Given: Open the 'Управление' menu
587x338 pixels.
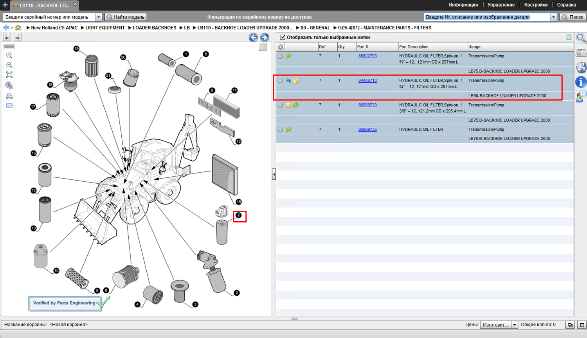Looking at the screenshot, I should pyautogui.click(x=501, y=5).
